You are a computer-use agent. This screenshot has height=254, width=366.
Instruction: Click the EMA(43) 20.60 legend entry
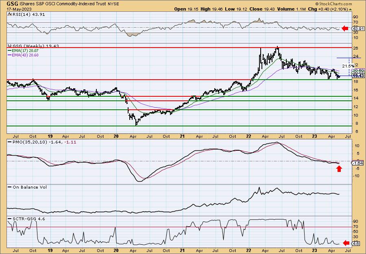coord(23,55)
